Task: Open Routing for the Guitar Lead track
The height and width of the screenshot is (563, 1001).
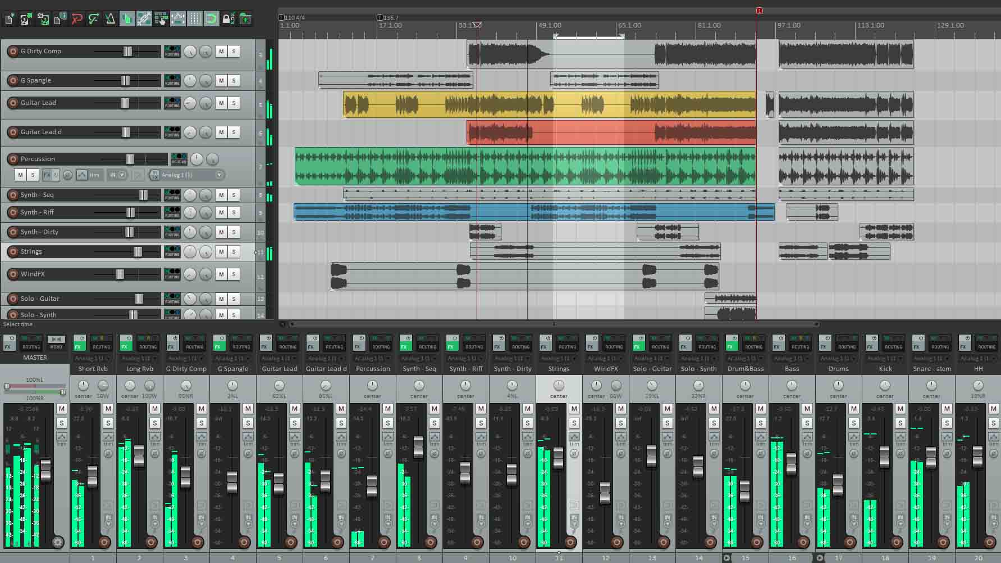Action: [172, 103]
